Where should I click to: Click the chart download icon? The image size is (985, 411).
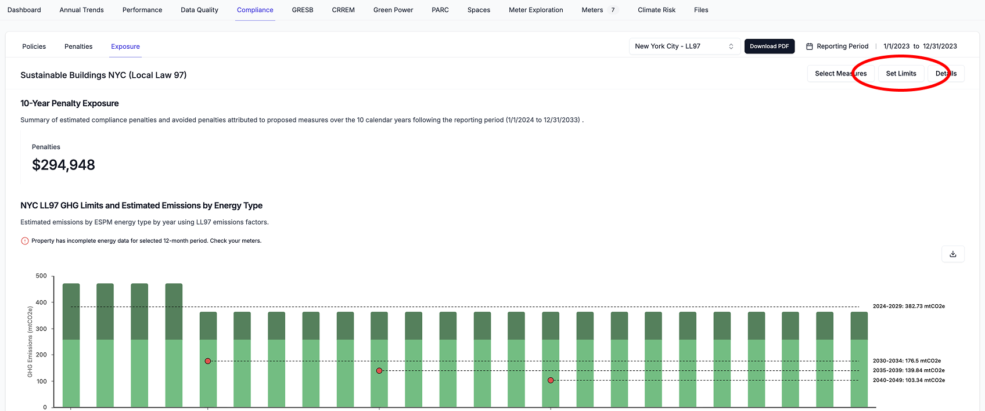[952, 254]
